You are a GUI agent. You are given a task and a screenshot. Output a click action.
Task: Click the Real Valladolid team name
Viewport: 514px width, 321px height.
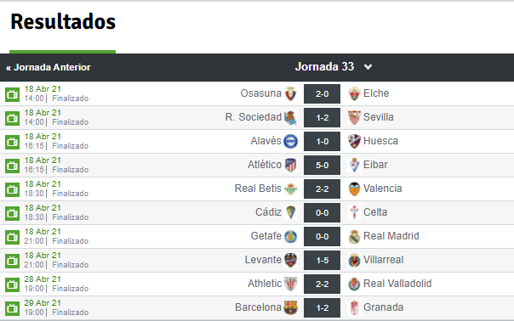click(397, 284)
